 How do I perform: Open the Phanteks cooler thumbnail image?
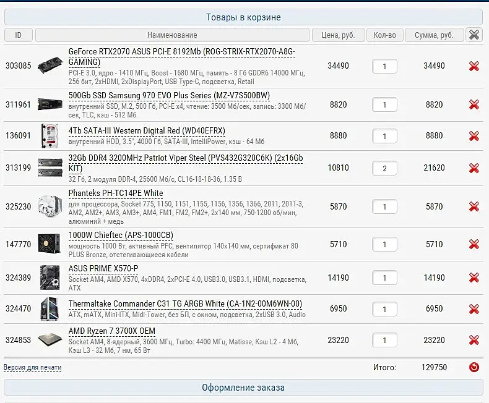coord(50,206)
